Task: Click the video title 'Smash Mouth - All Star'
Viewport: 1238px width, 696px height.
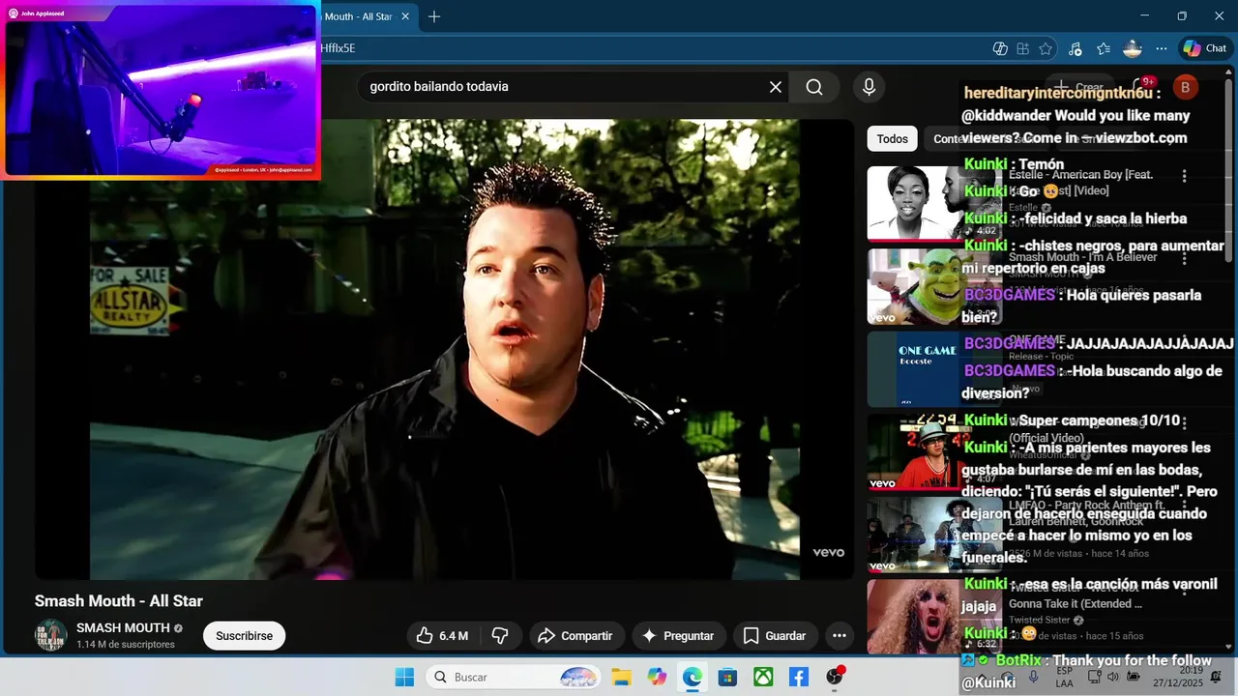Action: click(119, 600)
